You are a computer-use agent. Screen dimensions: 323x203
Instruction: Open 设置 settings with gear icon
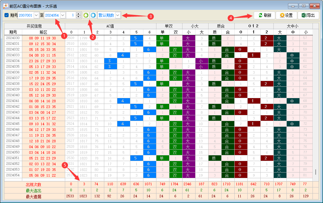286,15
